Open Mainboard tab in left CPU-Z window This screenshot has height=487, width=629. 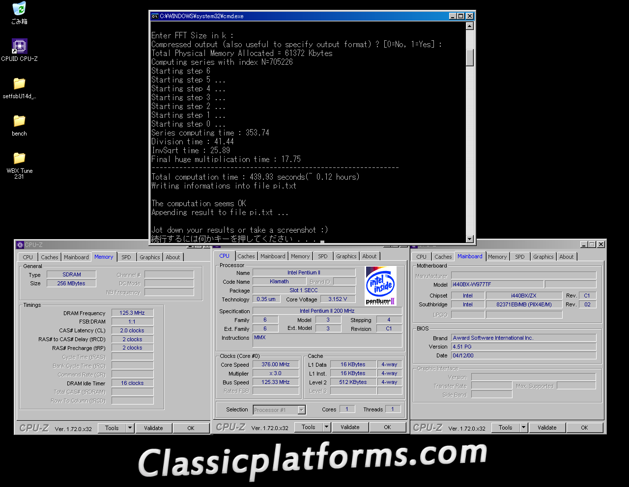click(x=77, y=257)
